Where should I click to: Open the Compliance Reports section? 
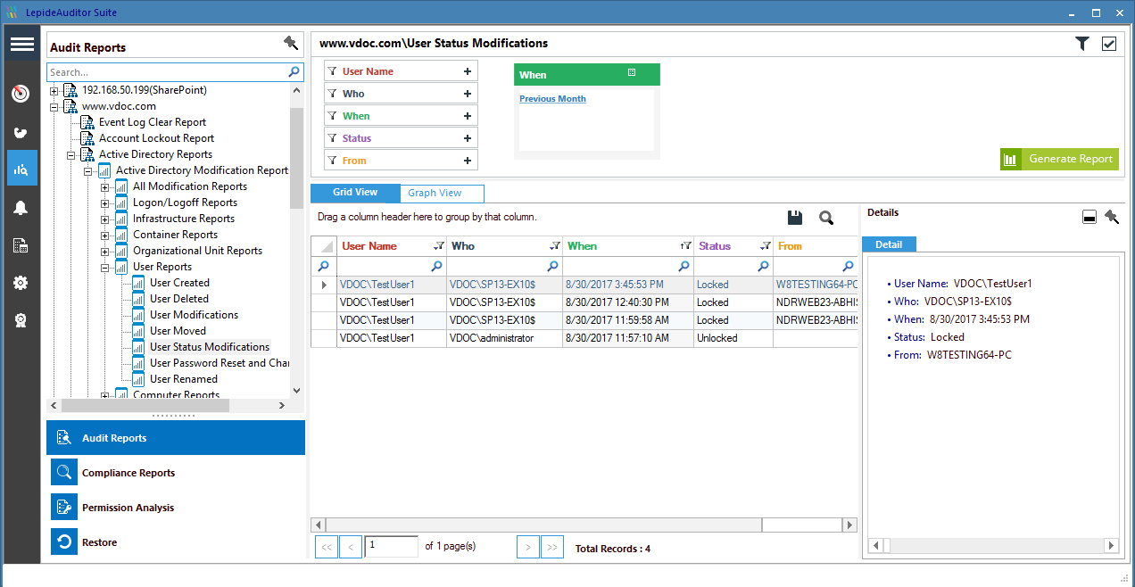pyautogui.click(x=176, y=473)
